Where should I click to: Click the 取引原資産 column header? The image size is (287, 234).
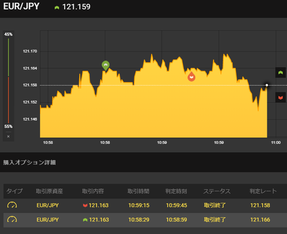coord(50,191)
